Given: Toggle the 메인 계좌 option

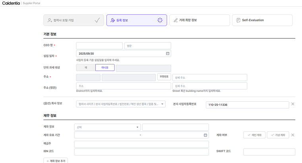Looking at the screenshot, I should [254, 135].
